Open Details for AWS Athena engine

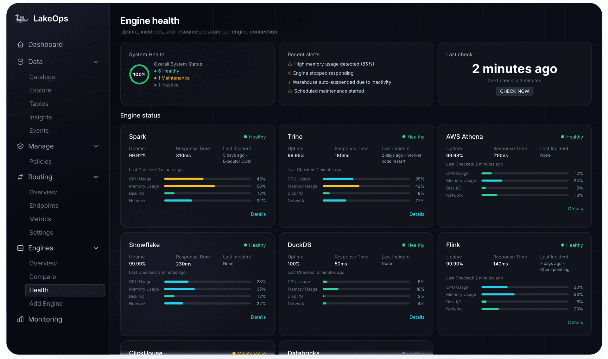tap(575, 209)
